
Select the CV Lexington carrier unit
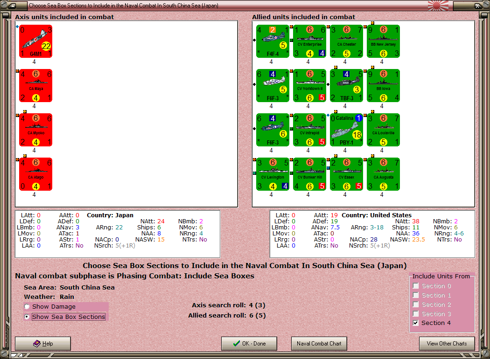pos(273,174)
